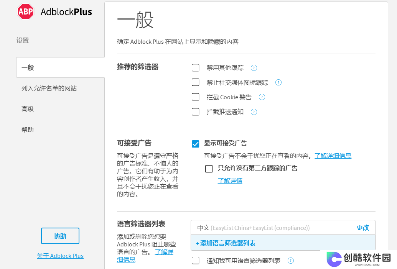Select the 一般 tab in sidebar
397x269 pixels.
tap(61, 67)
